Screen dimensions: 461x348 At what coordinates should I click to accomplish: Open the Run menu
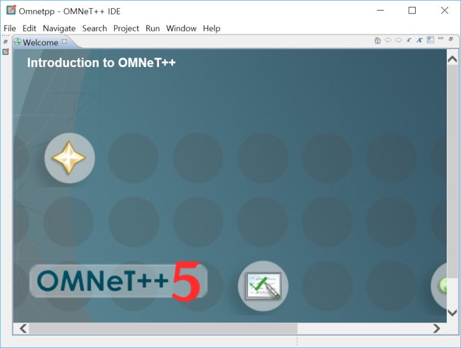153,28
